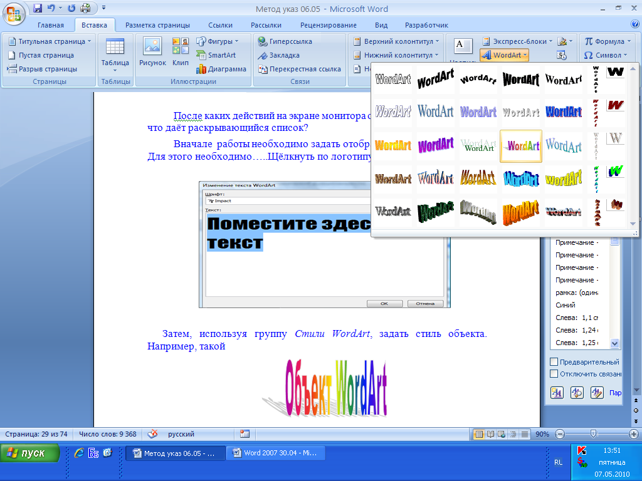The width and height of the screenshot is (642, 481).
Task: Click the Страница 29 из 74 indicator
Action: [x=36, y=434]
